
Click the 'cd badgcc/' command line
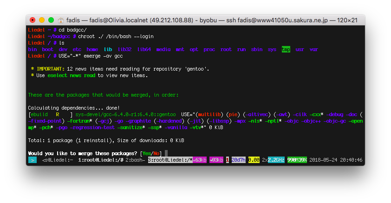[x=72, y=30]
